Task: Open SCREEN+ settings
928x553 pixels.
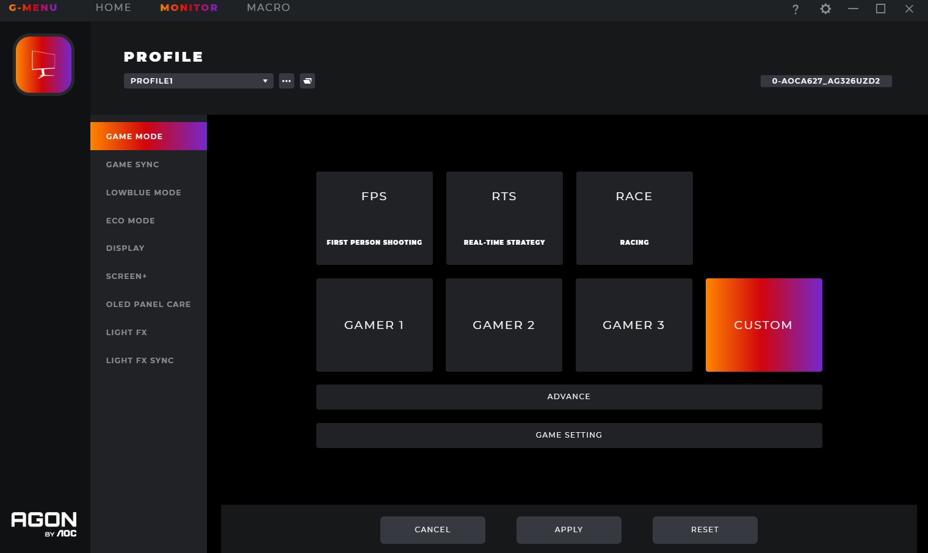Action: (148, 276)
